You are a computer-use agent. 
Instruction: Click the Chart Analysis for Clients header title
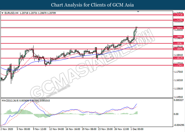tap(92, 5)
